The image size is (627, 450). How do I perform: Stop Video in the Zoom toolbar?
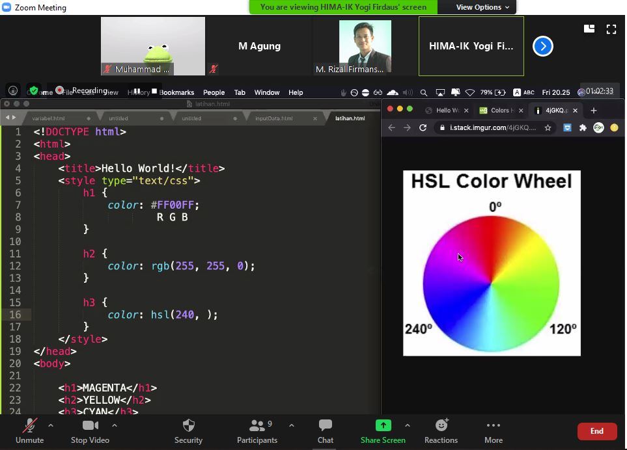pyautogui.click(x=90, y=431)
